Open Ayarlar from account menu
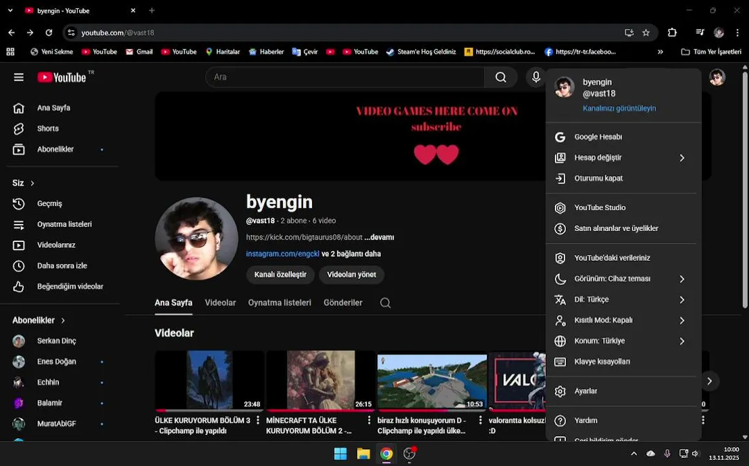The width and height of the screenshot is (749, 466). pos(623,391)
